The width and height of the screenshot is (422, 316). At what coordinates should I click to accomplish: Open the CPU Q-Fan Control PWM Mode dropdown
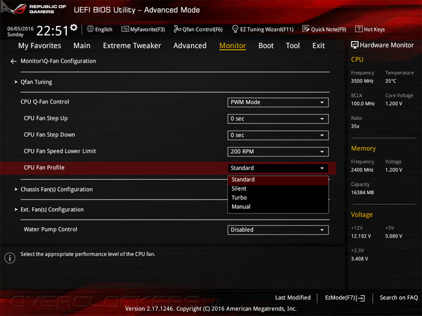[278, 102]
